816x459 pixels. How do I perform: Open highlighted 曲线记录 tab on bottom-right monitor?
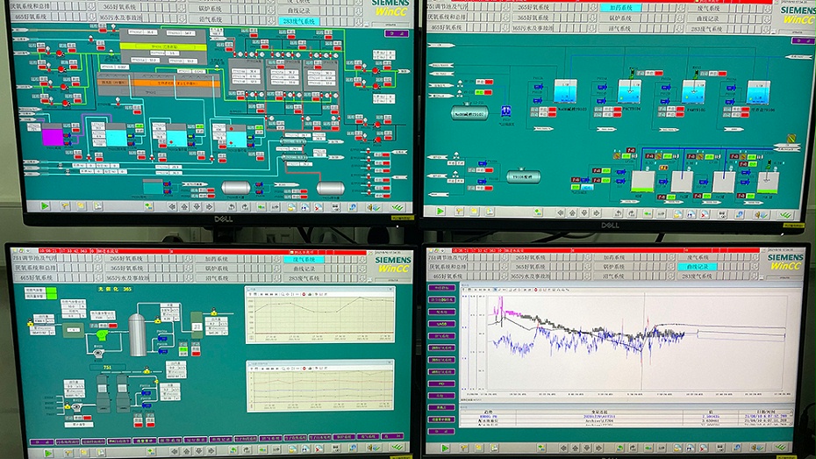point(698,267)
